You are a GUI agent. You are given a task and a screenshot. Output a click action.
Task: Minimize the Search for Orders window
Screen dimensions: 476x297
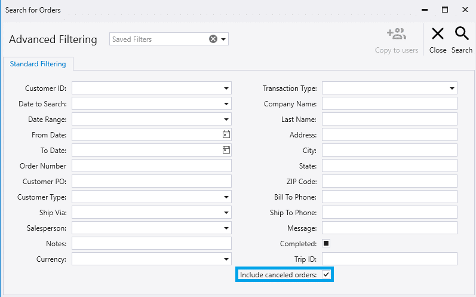[x=425, y=10]
